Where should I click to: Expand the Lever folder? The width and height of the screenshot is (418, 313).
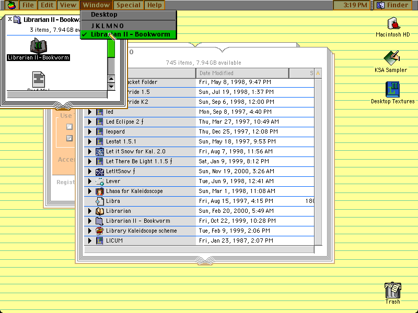click(x=90, y=181)
